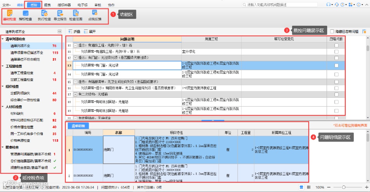Collapse row 12 有门窗无过梁 group

[x=75, y=58]
